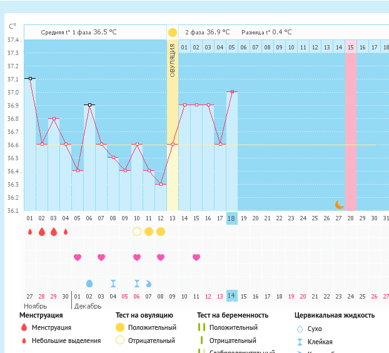Viewport: 389px width, 353px height.
Task: Click the moon icon on day 27
Action: tap(339, 204)
